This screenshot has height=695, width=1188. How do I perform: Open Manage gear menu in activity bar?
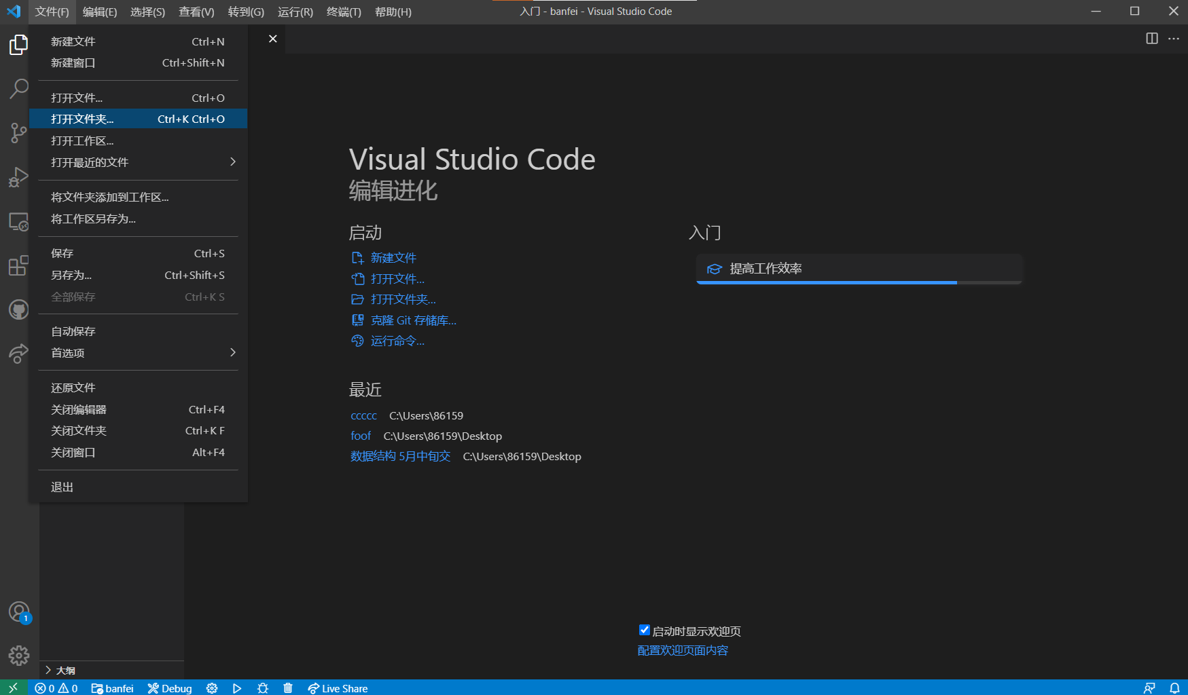(19, 655)
